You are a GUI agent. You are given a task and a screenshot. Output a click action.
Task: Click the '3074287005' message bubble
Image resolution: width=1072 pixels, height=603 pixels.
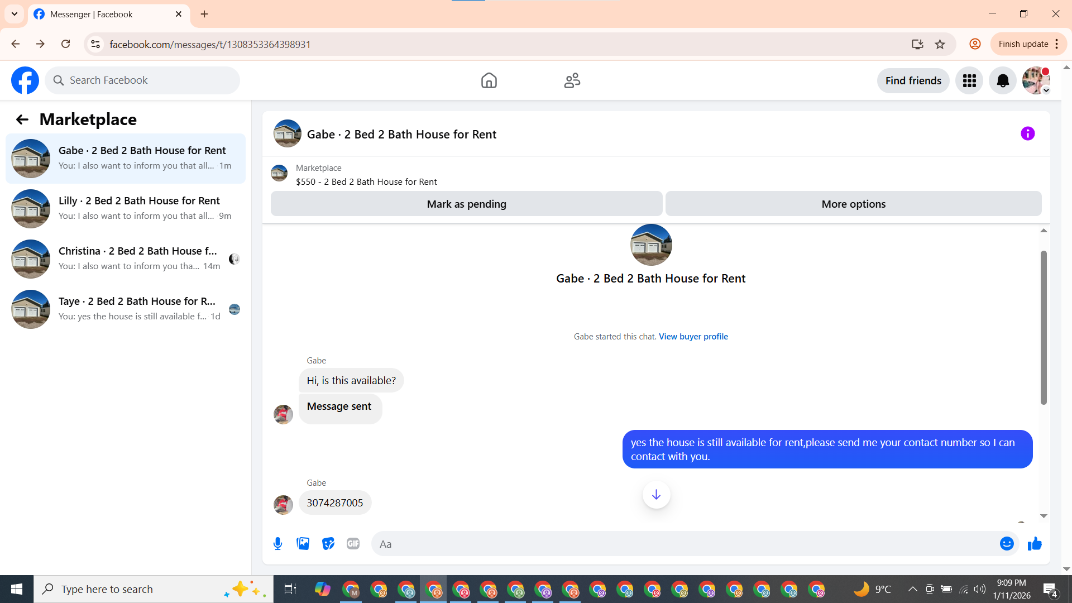pos(335,503)
